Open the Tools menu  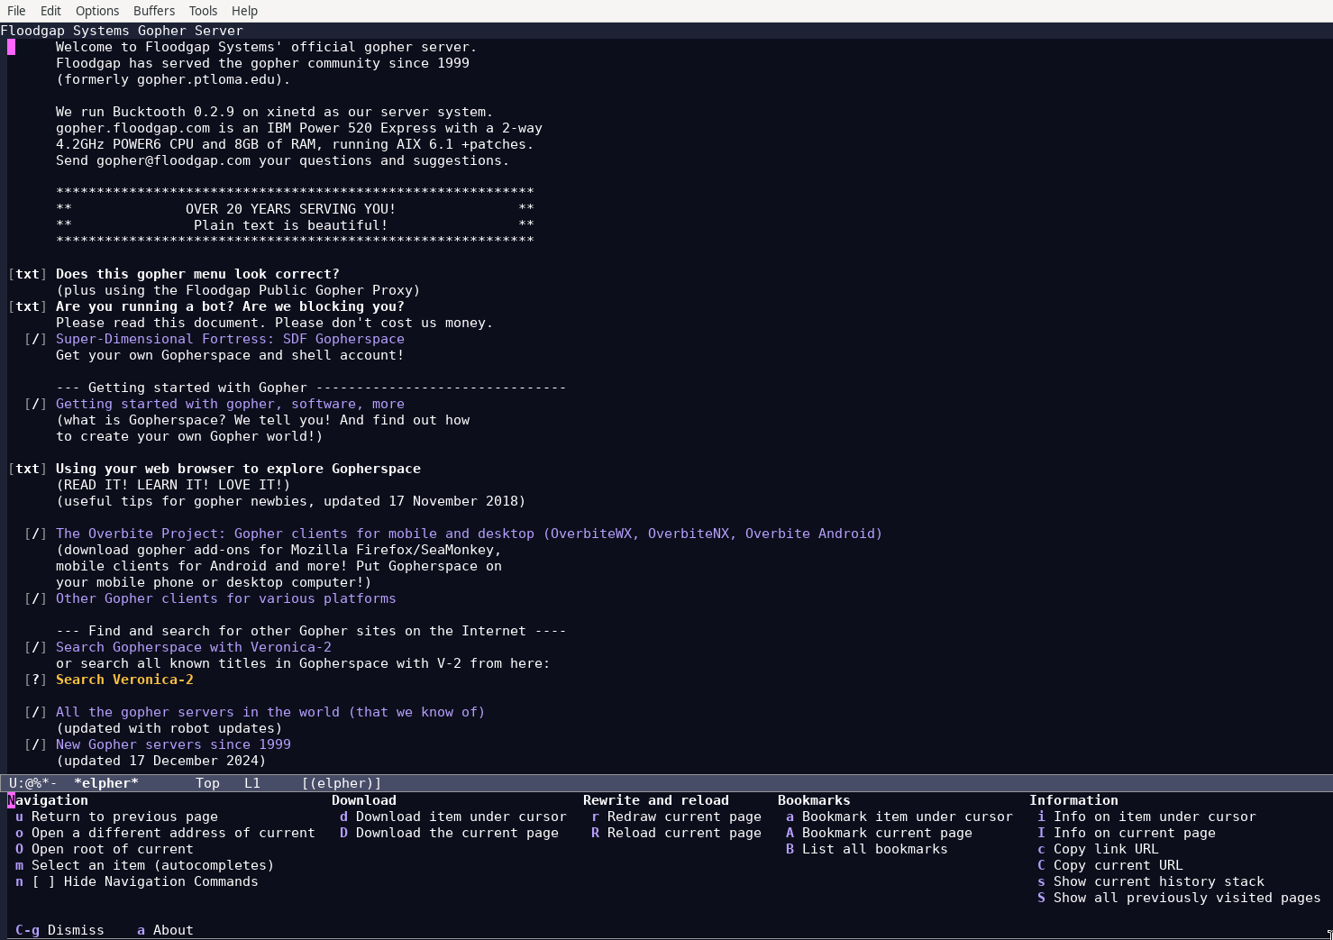203,11
